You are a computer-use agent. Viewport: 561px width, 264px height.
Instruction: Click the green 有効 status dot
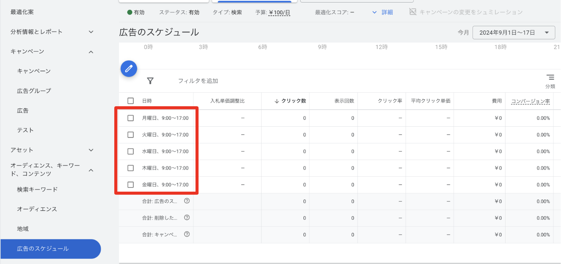click(130, 12)
